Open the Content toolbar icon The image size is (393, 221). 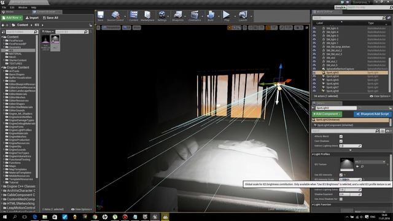click(x=134, y=16)
